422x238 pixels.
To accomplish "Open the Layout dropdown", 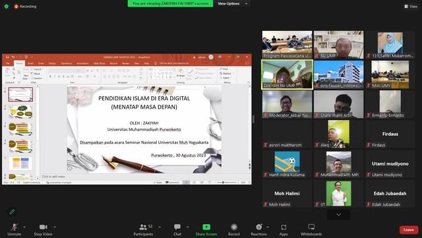I will pyautogui.click(x=36, y=69).
